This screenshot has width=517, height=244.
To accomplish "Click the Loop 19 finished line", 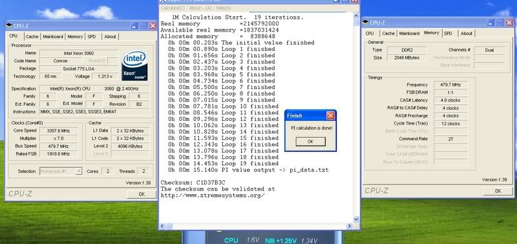I will (x=223, y=164).
